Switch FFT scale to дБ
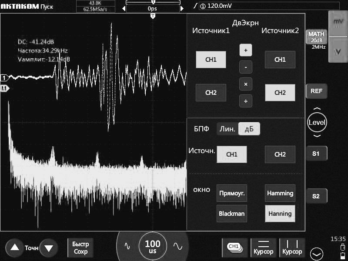 tap(249, 129)
